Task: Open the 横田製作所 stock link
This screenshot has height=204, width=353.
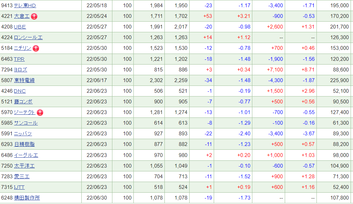Action: (27, 198)
